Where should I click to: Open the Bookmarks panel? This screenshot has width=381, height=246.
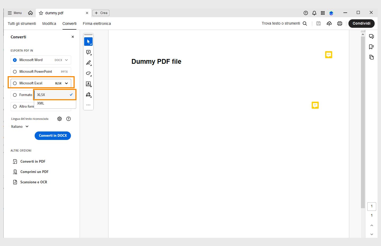[371, 47]
